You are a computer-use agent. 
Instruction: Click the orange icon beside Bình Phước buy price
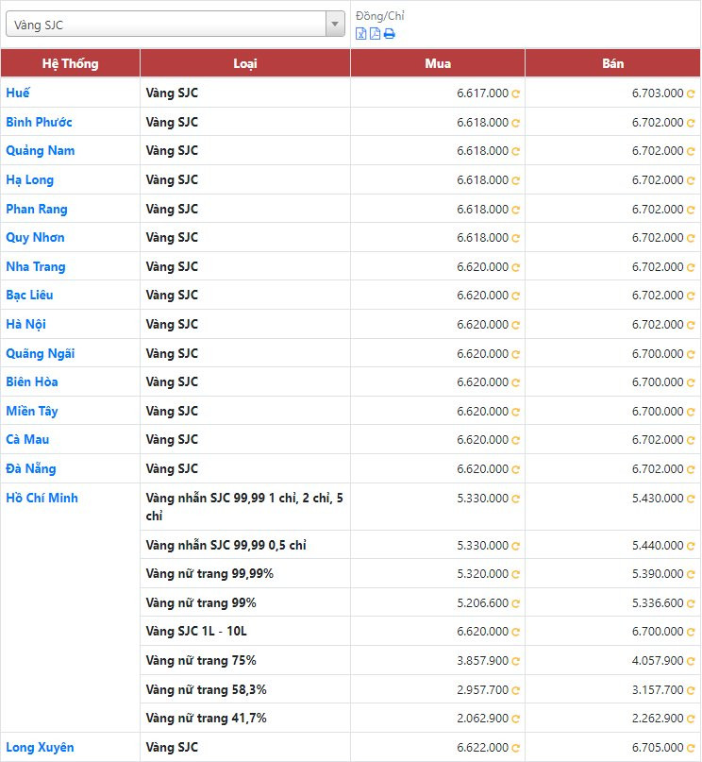[x=515, y=123]
